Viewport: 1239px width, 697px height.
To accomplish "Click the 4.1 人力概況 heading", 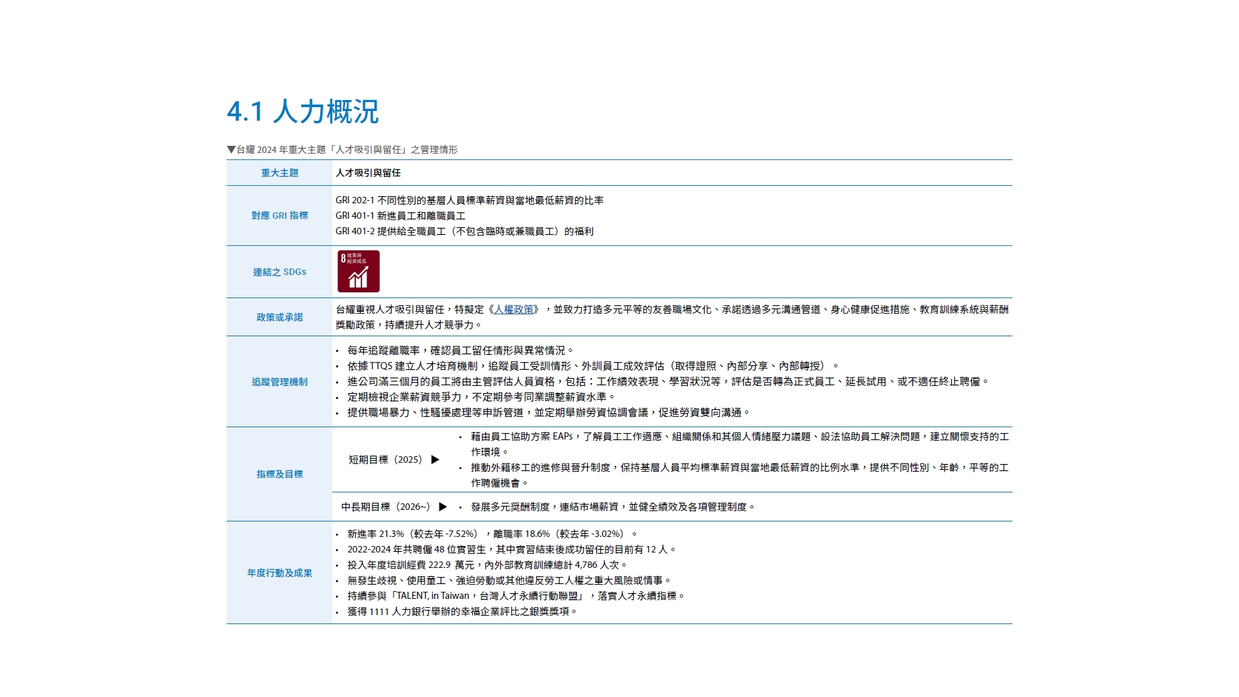I will pyautogui.click(x=302, y=112).
